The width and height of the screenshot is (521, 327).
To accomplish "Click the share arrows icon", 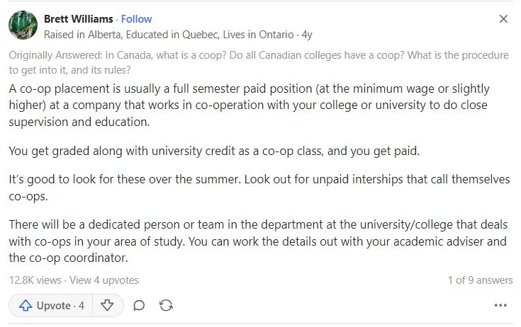I will click(167, 306).
